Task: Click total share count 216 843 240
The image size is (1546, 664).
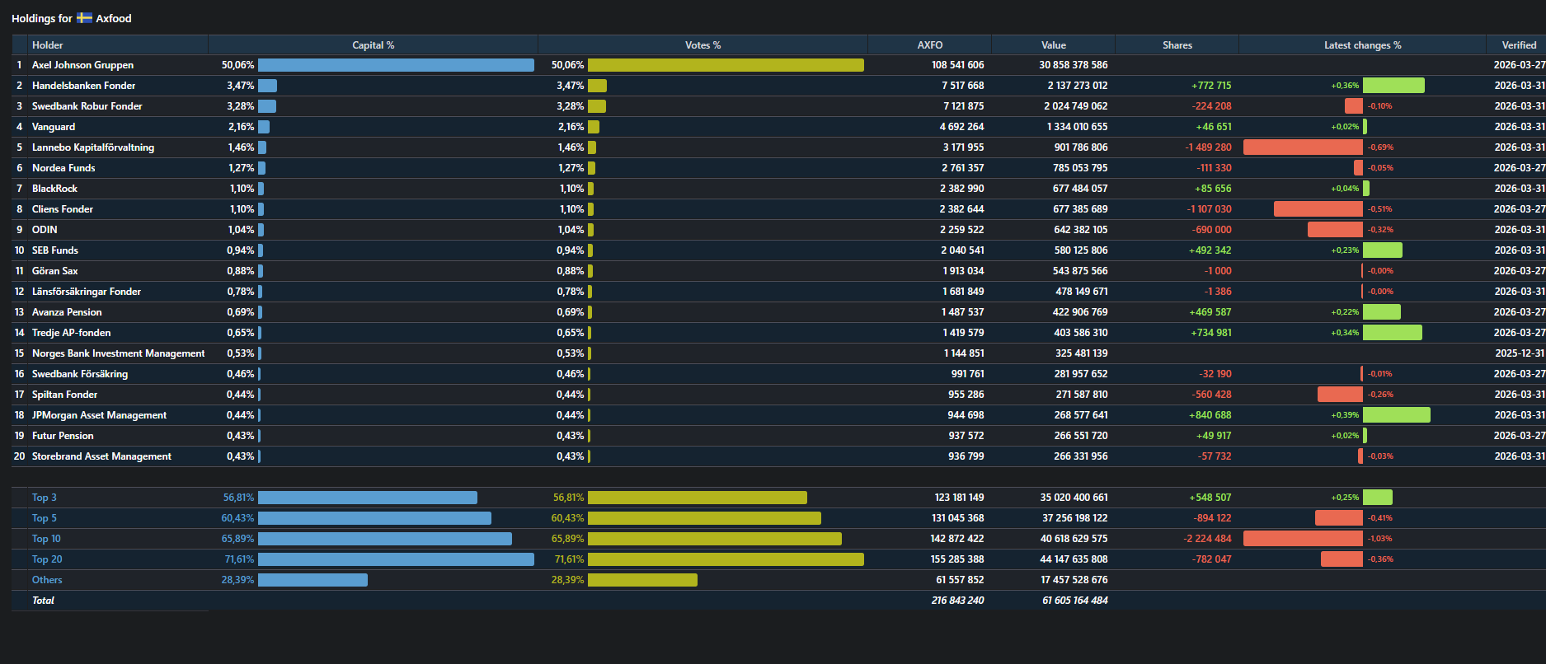Action: coord(957,601)
